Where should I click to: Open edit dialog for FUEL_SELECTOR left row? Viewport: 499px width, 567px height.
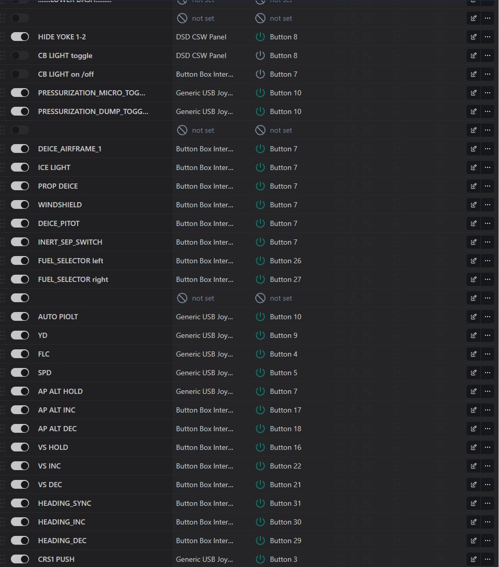[473, 261]
